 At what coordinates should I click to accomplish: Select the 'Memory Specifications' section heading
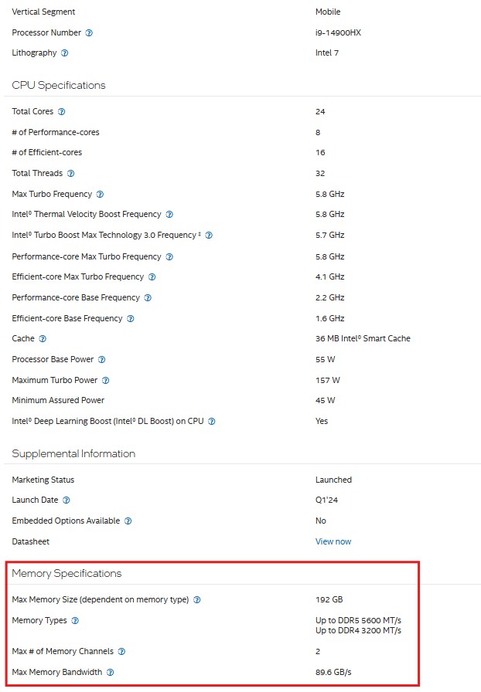tap(67, 573)
